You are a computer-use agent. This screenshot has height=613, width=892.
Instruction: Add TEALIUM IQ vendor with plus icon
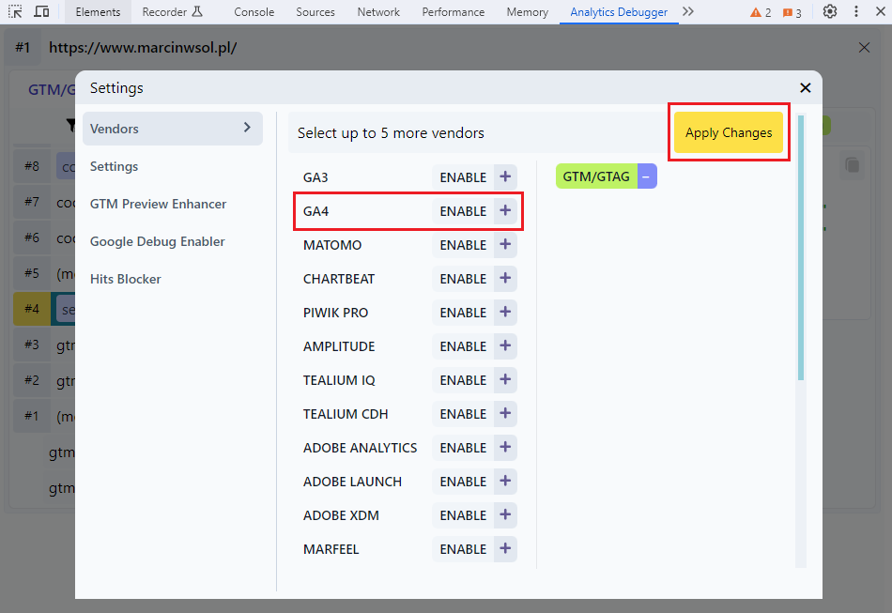click(x=505, y=380)
